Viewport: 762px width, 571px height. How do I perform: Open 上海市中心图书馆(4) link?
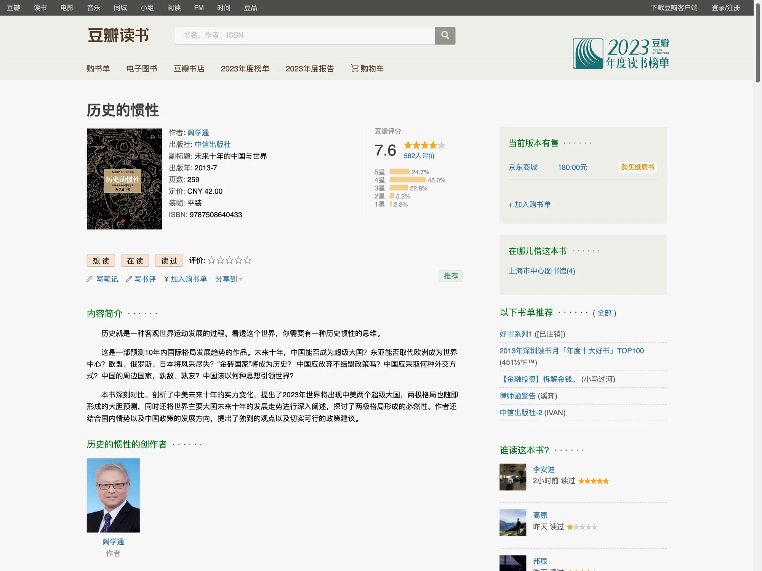[542, 271]
